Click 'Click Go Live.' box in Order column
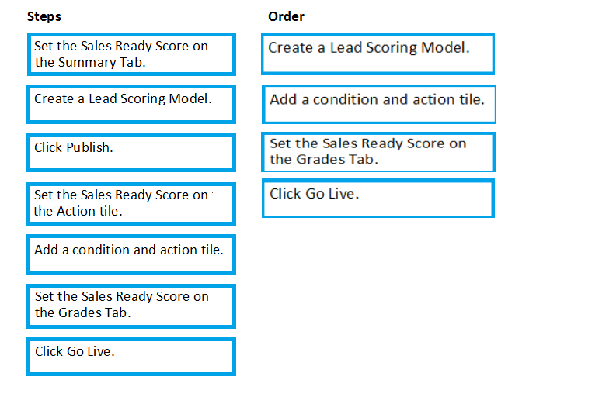Screen dimensions: 616x404 pos(378,198)
